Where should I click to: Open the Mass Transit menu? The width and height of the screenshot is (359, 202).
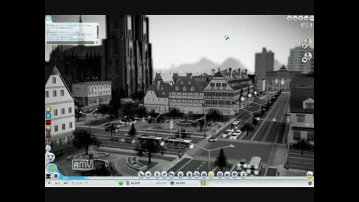click(227, 175)
